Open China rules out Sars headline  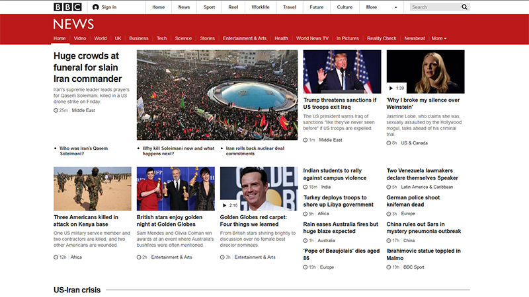pos(424,228)
